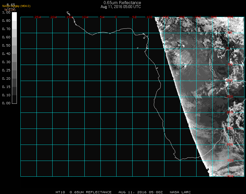Click the 5E longitude label

coord(134,17)
